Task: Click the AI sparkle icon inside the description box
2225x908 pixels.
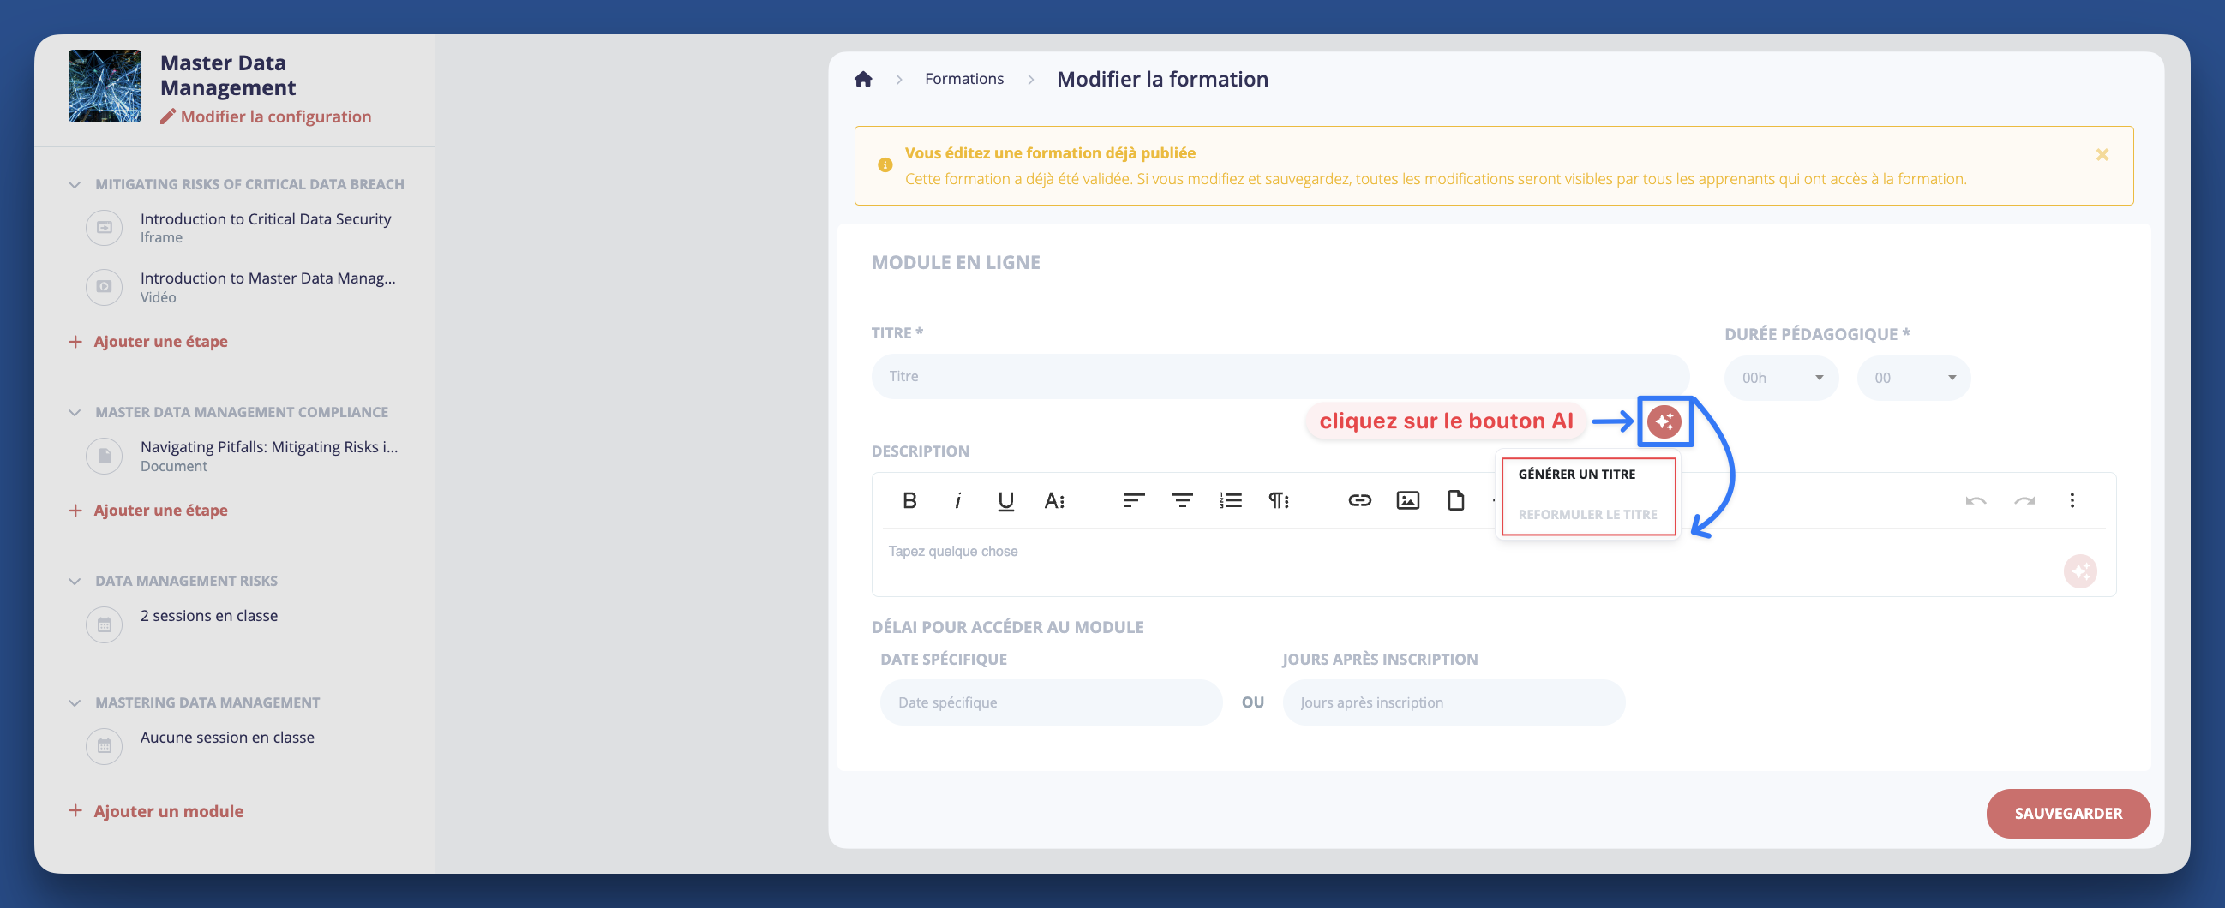Action: point(2081,570)
